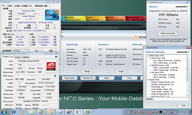Open the Windows Start orb
This screenshot has width=192, height=115.
click(x=4, y=112)
